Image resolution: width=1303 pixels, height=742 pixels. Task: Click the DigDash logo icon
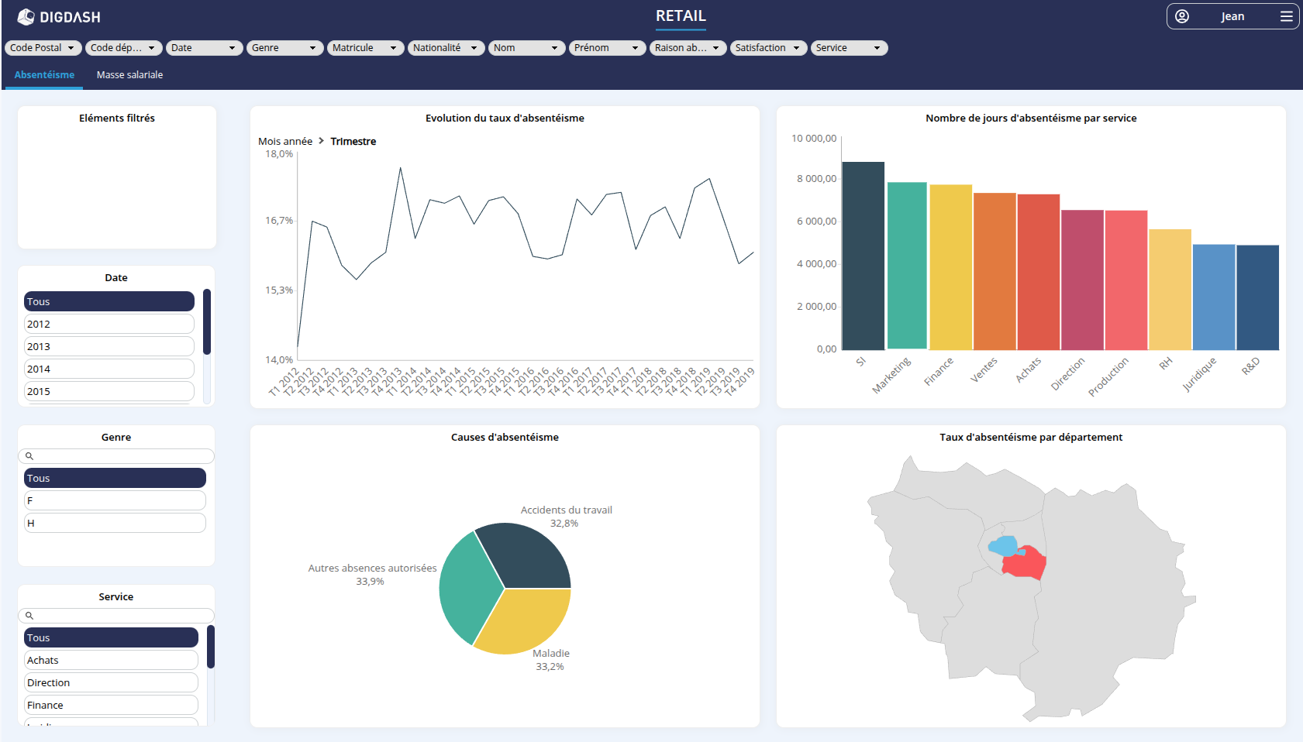(26, 16)
